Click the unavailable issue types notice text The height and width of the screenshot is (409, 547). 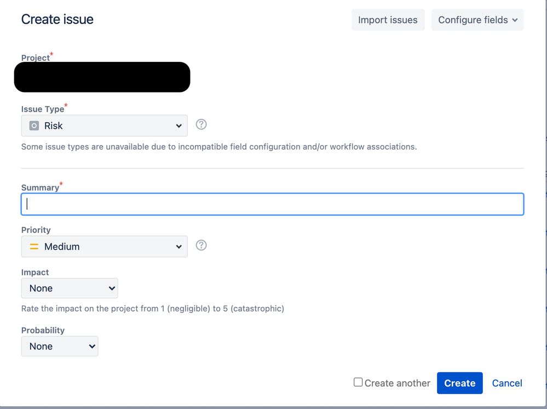219,147
